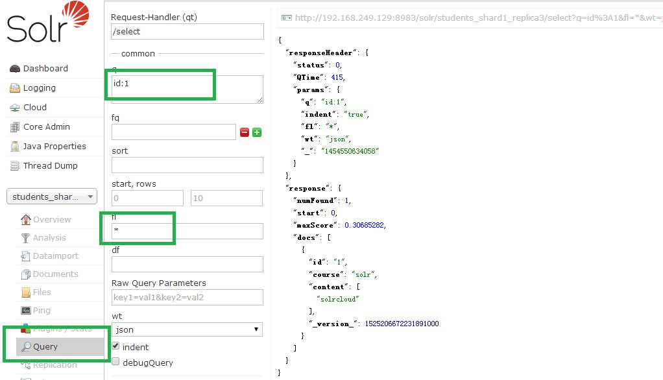Screen dimensions: 663x380
Task: Open Cloud via its cloud icon
Action: (15, 108)
